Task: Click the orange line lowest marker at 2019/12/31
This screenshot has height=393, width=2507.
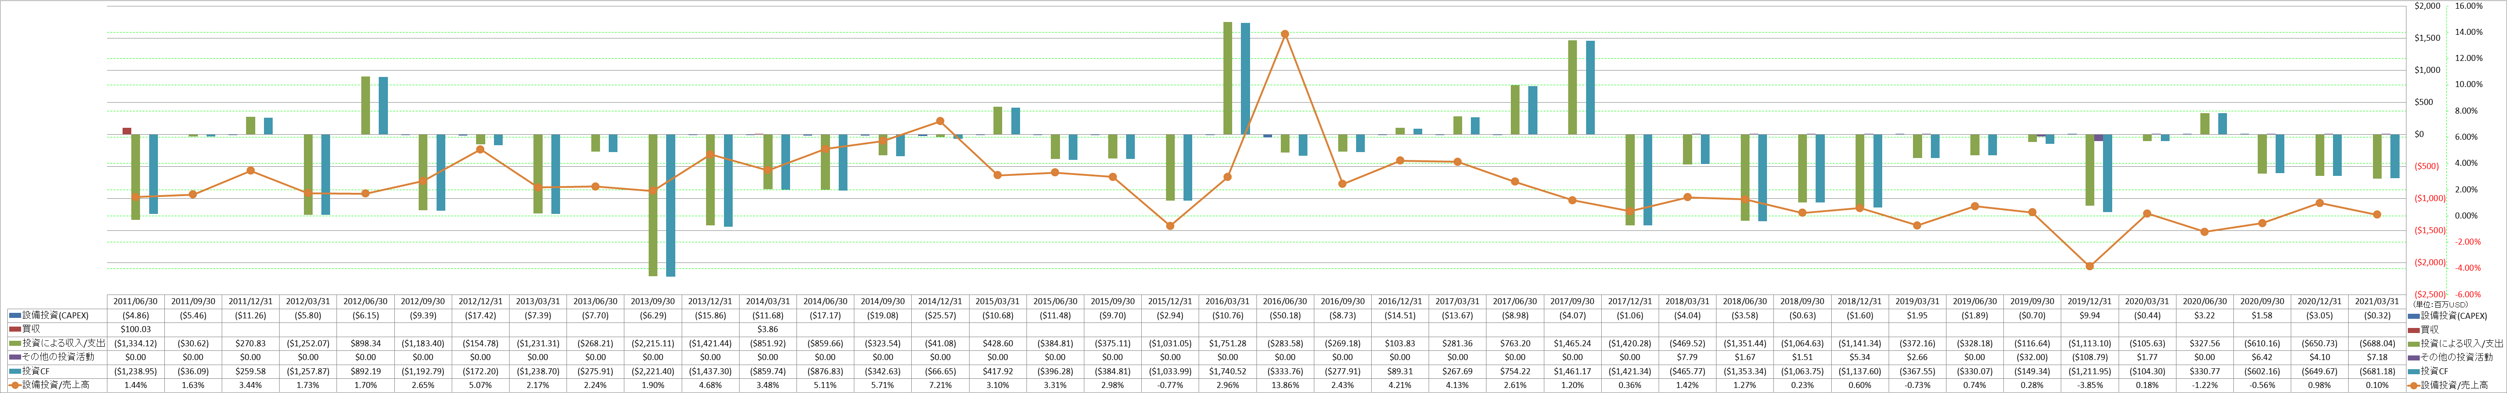Action: (2091, 266)
